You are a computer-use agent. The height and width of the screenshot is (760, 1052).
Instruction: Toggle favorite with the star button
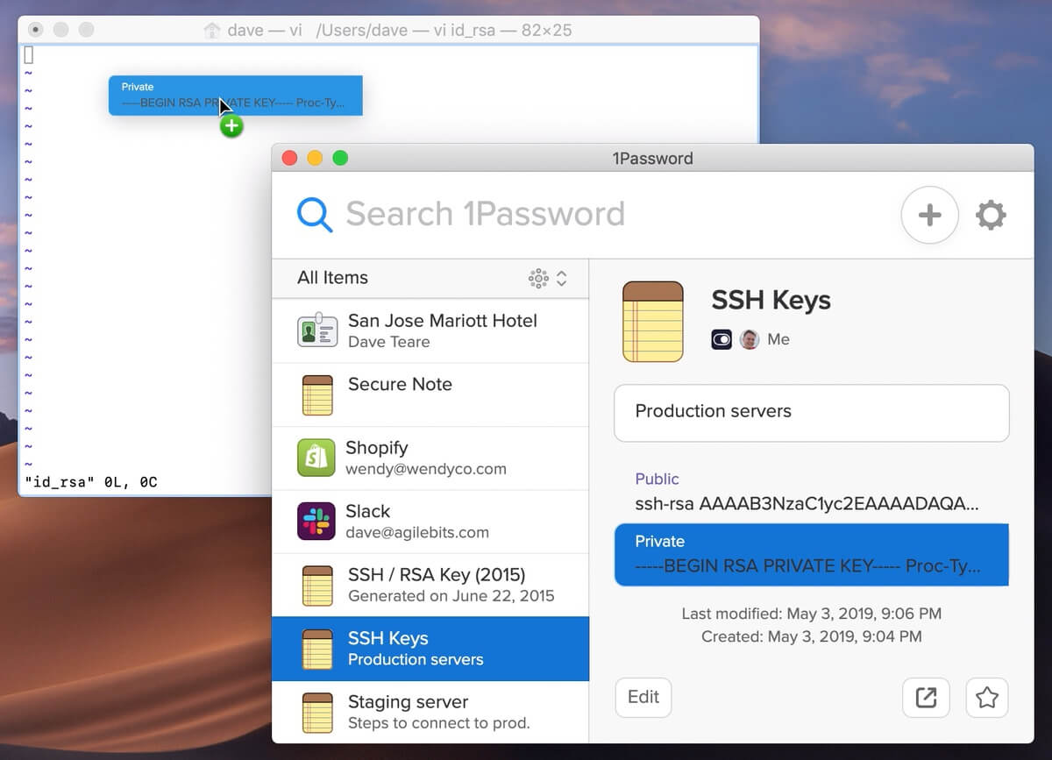pos(987,697)
